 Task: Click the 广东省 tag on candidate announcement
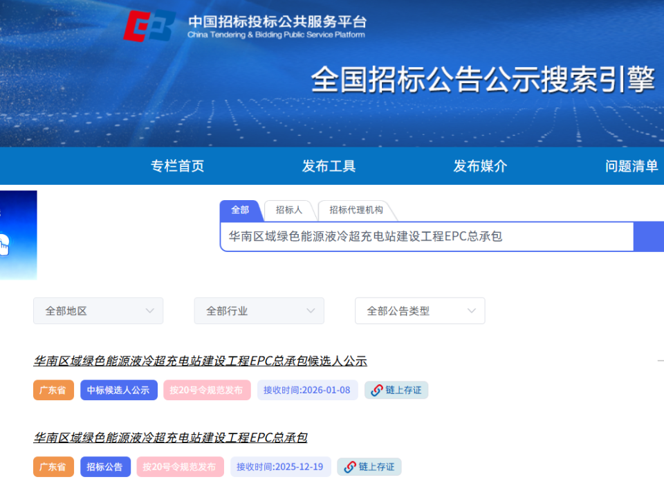pyautogui.click(x=53, y=390)
